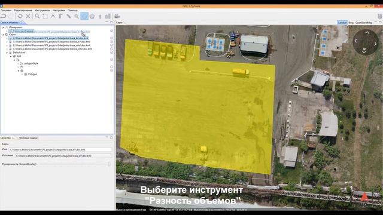
Task: Select the diagonal ruler tool
Action: 69,16
